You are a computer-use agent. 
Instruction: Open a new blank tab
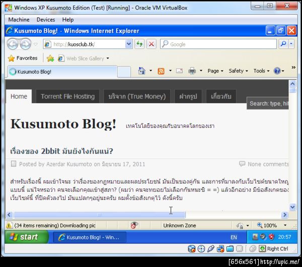click(124, 72)
